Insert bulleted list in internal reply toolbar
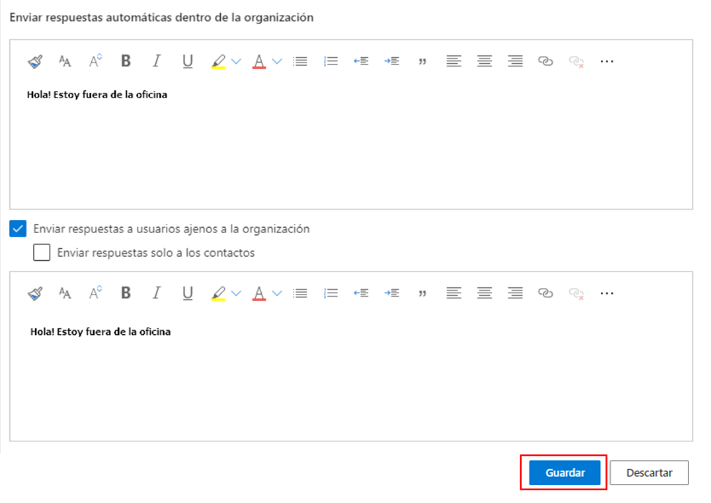This screenshot has width=711, height=503. click(300, 61)
